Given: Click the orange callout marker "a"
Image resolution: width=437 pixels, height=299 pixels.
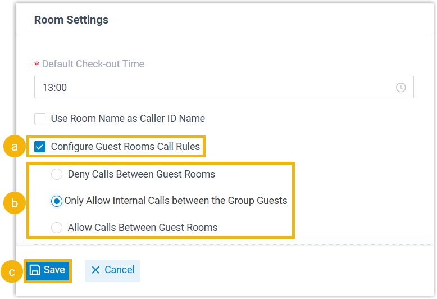Looking at the screenshot, I should 15,147.
